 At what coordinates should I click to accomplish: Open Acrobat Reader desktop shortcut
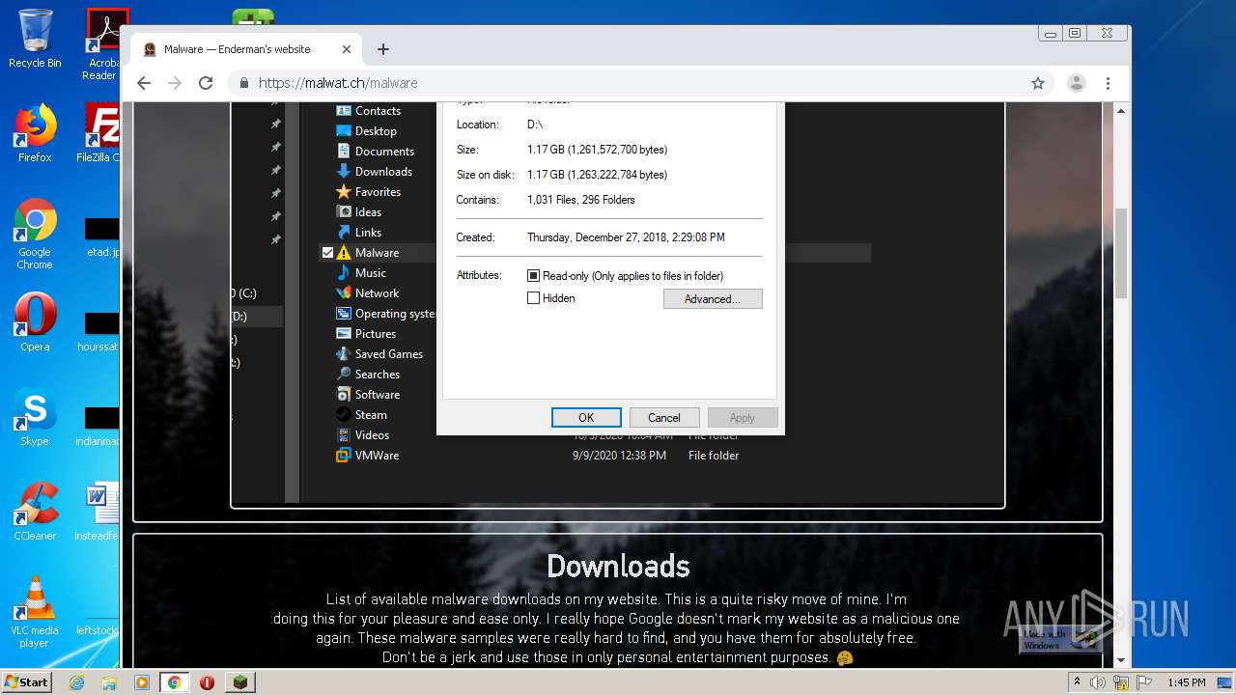[x=102, y=44]
